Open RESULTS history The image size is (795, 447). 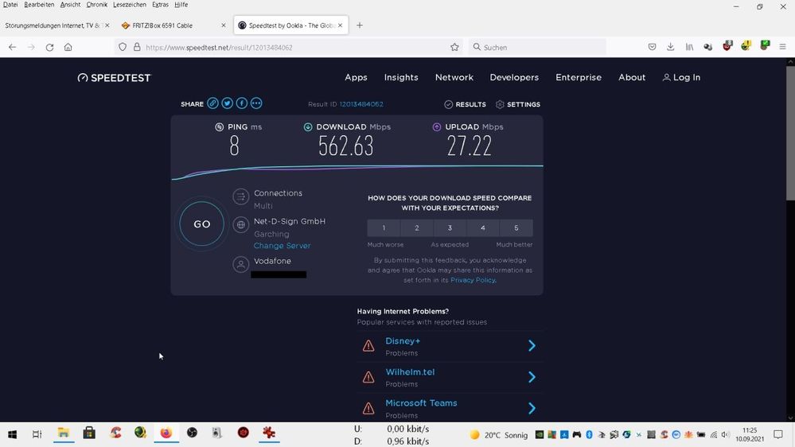465,104
